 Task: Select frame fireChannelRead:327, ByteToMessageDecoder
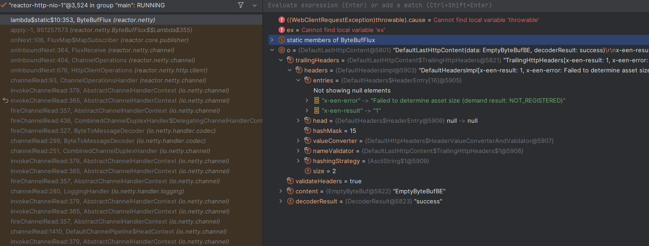click(131, 131)
